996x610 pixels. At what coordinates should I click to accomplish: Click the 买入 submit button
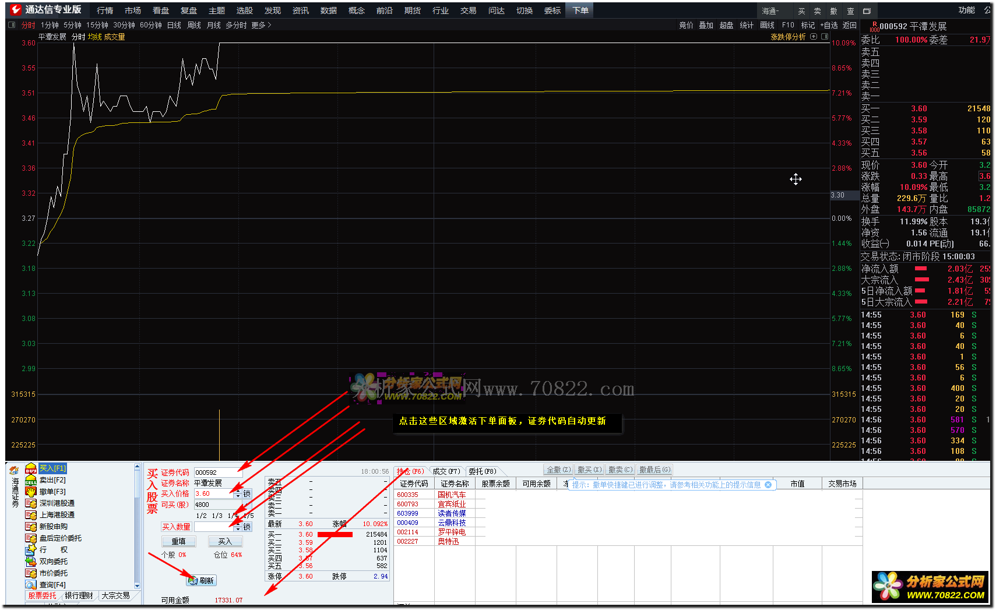(225, 541)
